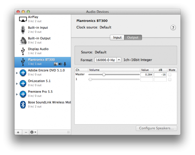
Task: Open the help question mark button
Action: click(173, 28)
